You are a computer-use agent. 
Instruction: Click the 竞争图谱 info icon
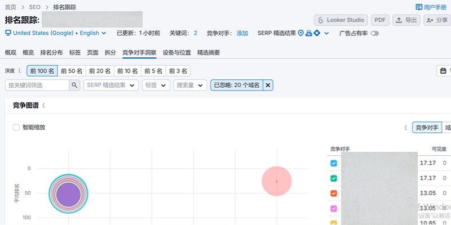coord(44,106)
